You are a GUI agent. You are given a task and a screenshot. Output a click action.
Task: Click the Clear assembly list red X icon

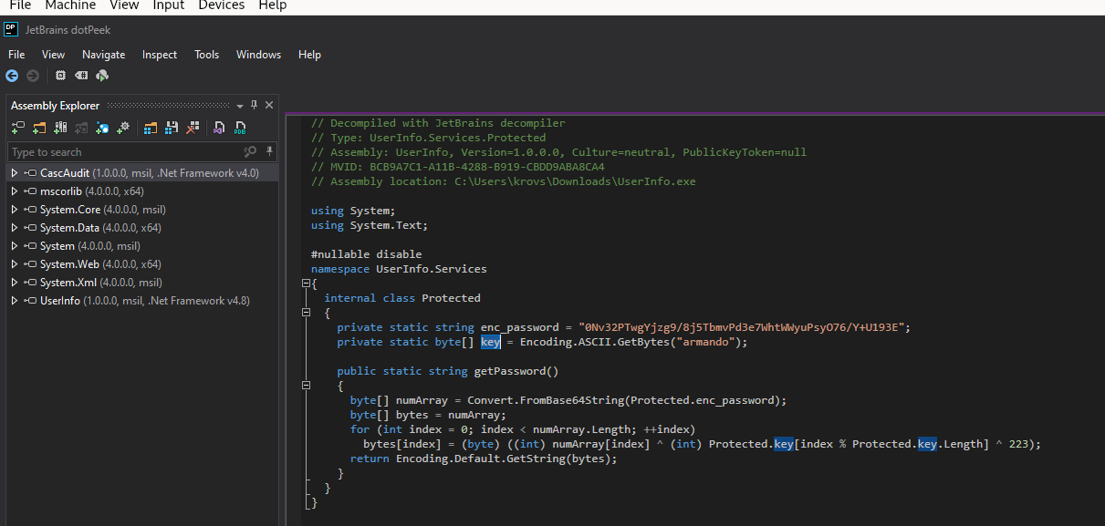[193, 128]
